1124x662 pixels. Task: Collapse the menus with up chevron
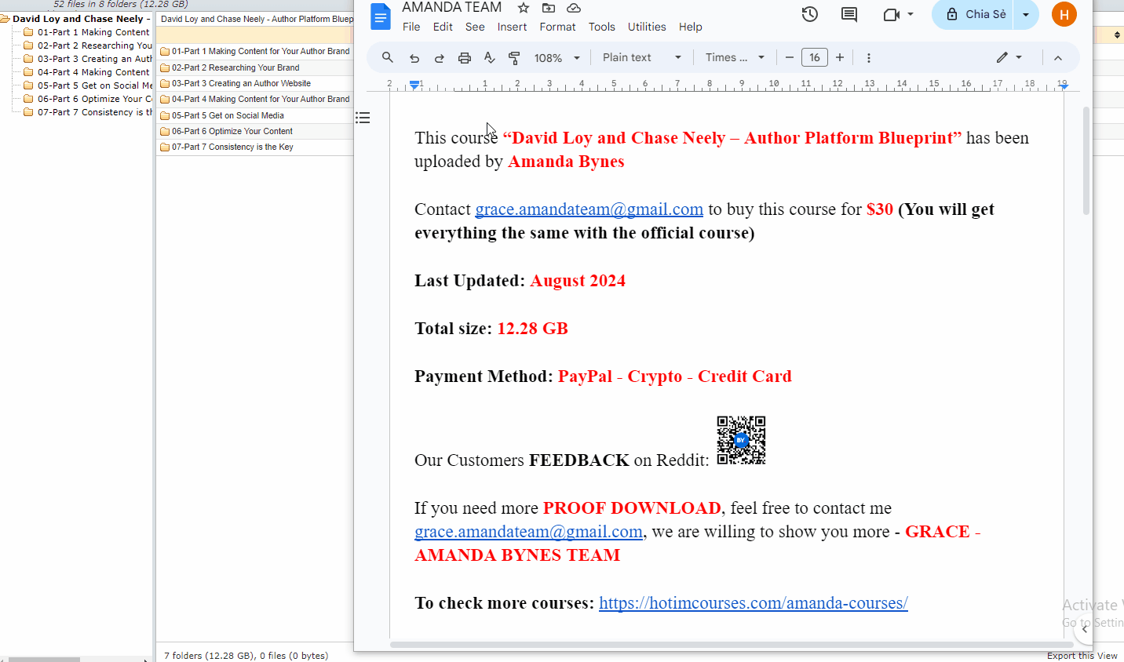[1058, 58]
